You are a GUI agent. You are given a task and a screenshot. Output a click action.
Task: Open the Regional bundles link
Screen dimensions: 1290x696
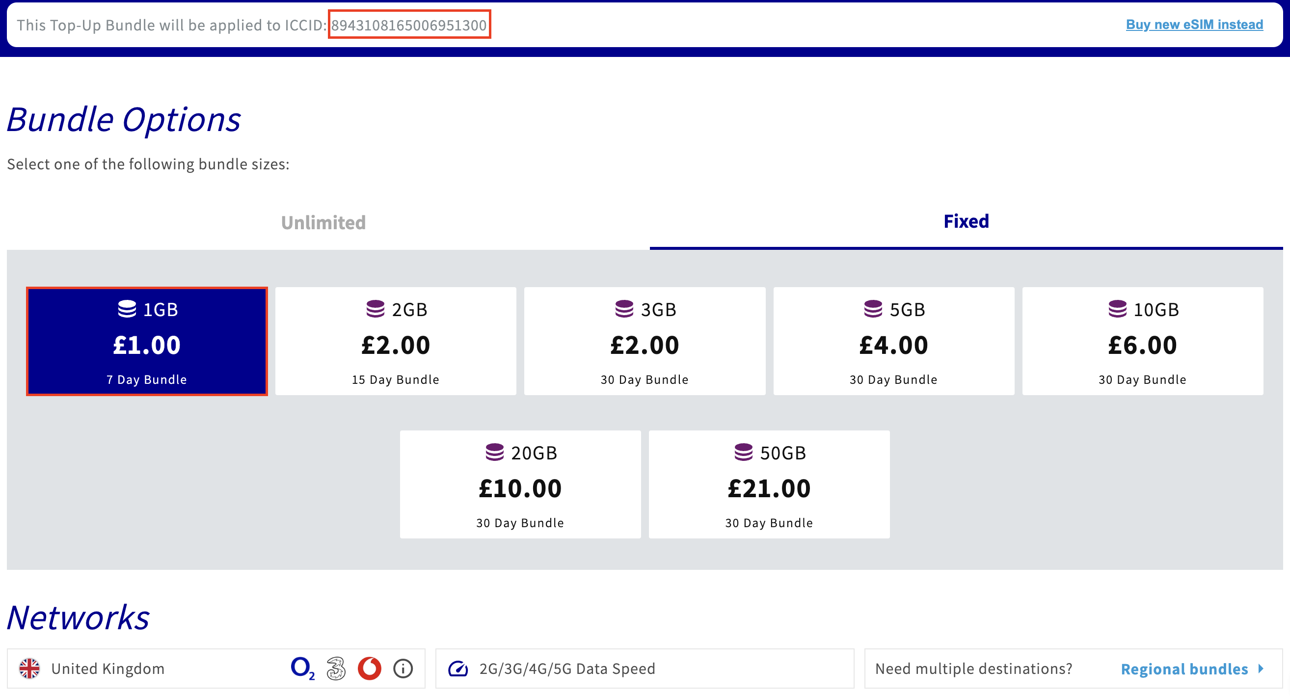[1184, 669]
